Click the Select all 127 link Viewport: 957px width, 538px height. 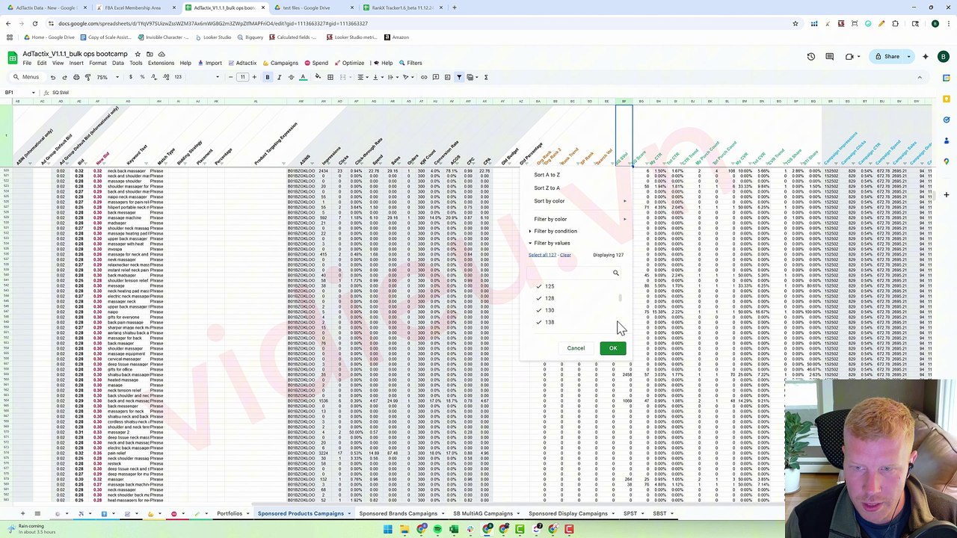coord(542,255)
